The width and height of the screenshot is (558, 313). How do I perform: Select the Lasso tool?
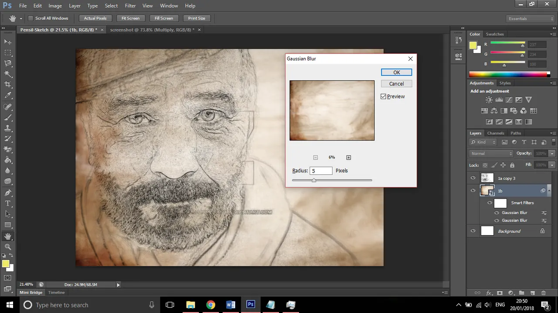[8, 63]
